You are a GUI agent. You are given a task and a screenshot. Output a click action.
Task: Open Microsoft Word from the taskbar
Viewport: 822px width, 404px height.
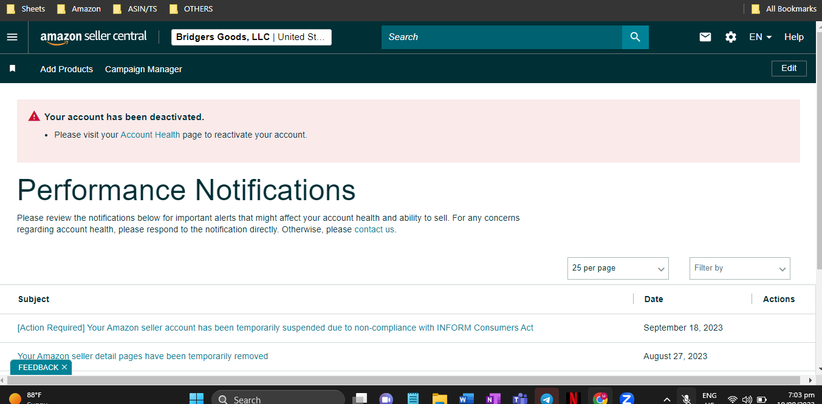[x=466, y=399]
